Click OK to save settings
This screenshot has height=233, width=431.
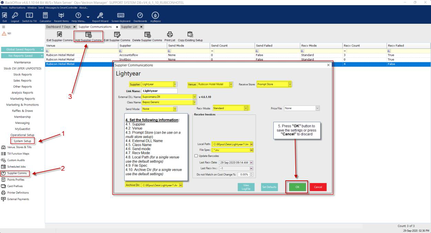[297, 187]
